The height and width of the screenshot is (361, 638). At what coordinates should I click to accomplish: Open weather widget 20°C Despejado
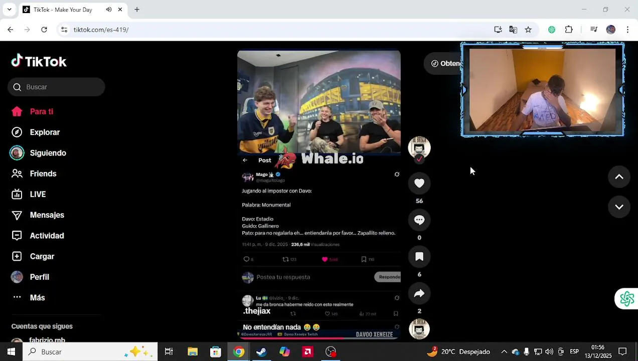point(458,351)
